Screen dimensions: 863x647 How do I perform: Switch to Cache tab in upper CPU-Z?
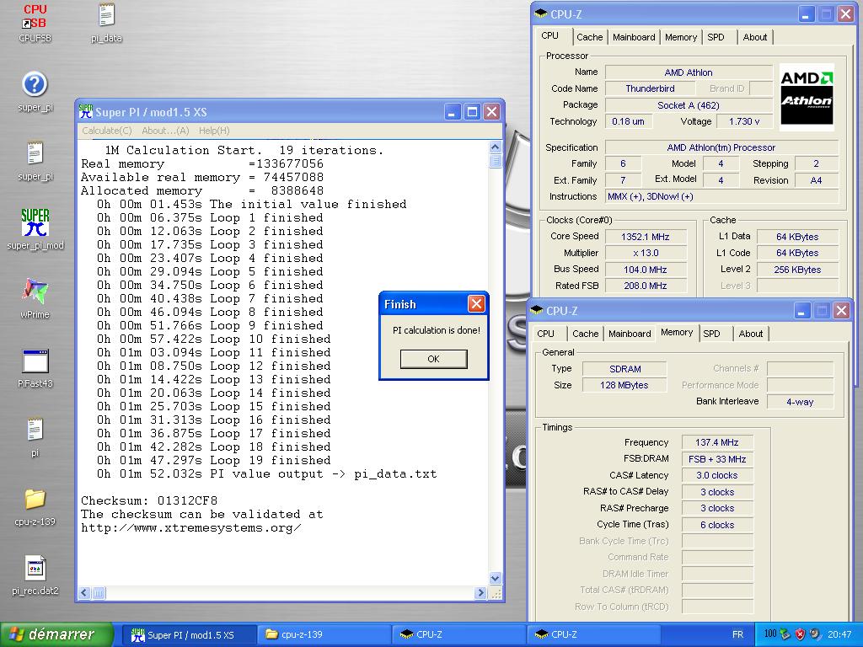pos(589,37)
